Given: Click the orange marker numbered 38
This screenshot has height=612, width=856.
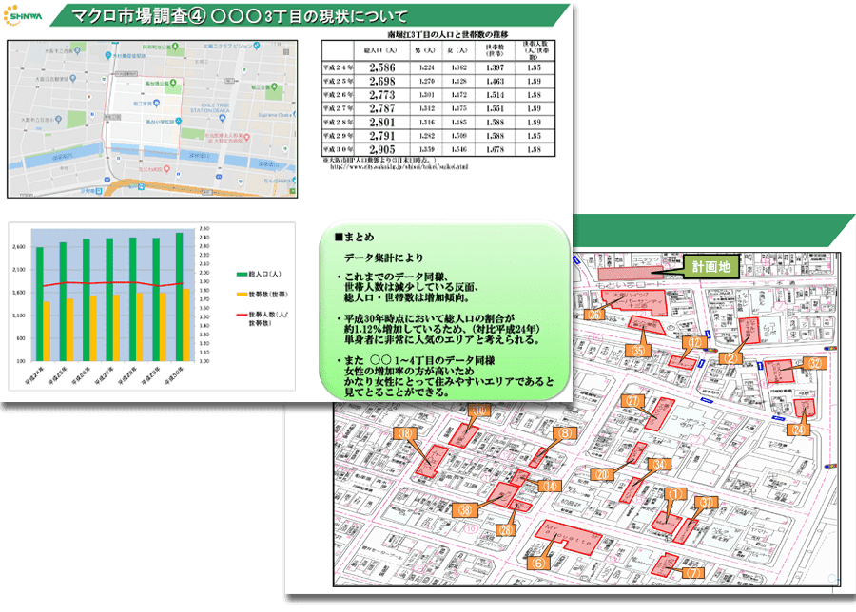Looking at the screenshot, I should (x=465, y=509).
